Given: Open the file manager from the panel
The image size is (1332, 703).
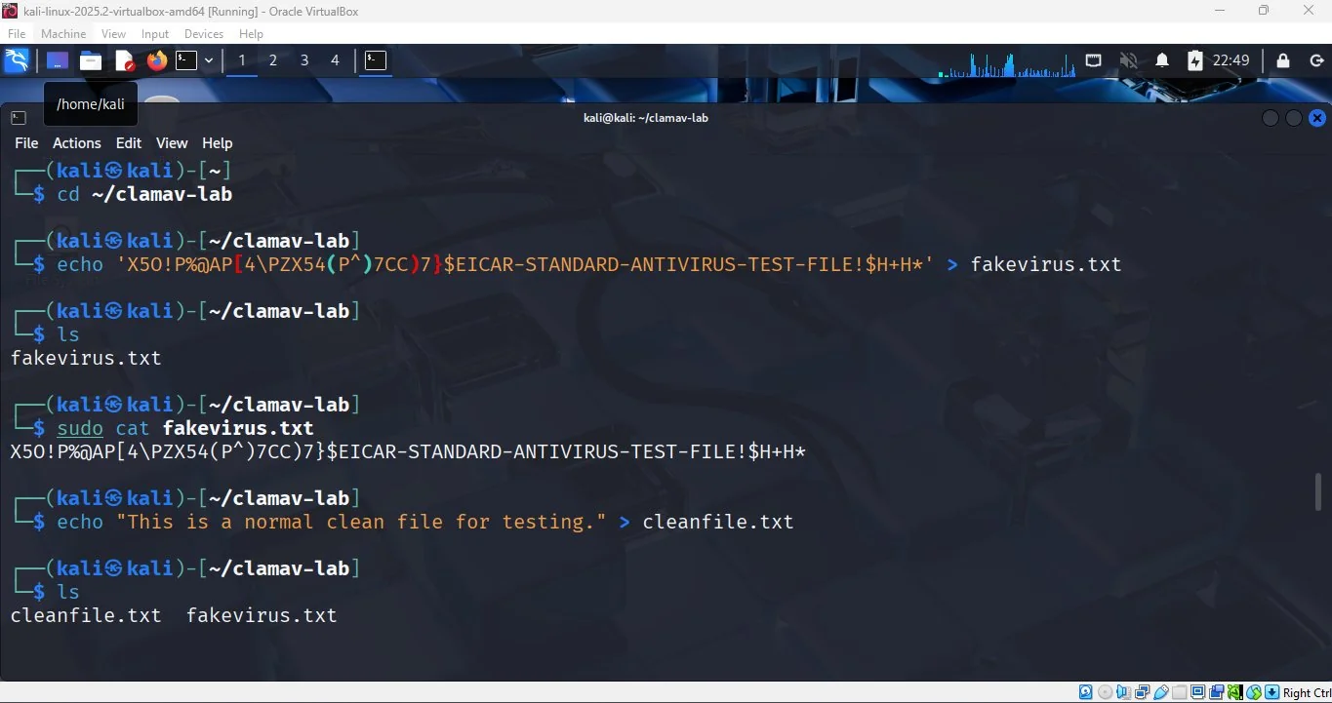Looking at the screenshot, I should (x=91, y=60).
